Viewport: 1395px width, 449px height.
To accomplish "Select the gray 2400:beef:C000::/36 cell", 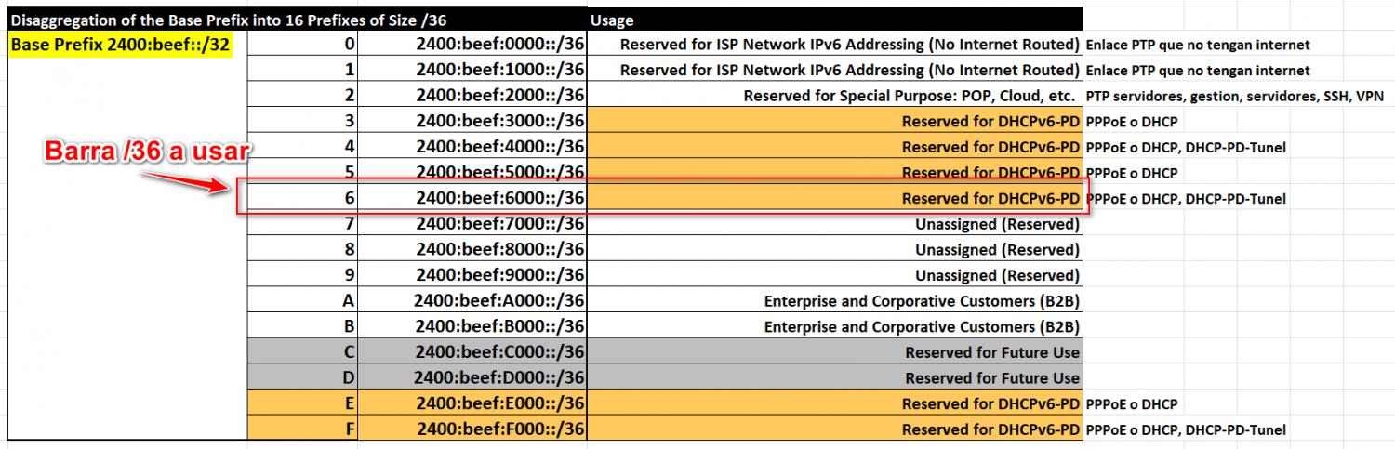I will tap(499, 352).
